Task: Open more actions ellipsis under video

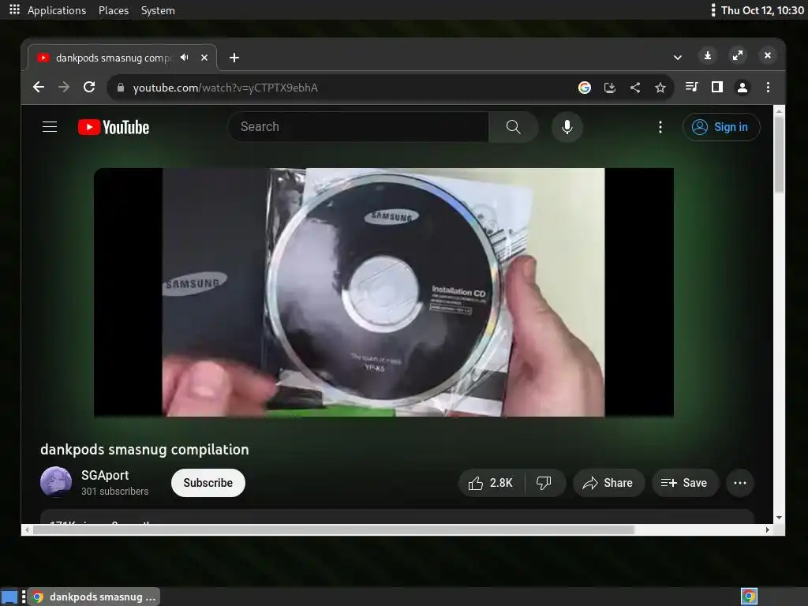Action: tap(740, 483)
